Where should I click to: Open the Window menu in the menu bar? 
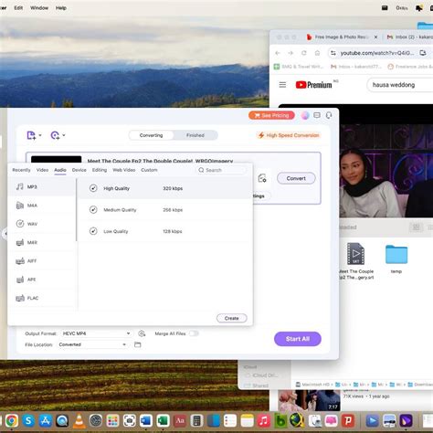pos(39,8)
